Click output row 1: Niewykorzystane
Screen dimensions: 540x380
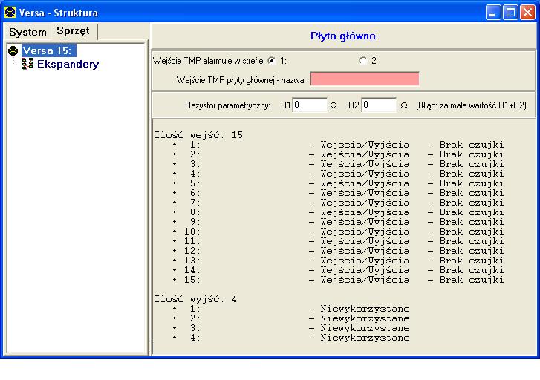click(x=365, y=309)
